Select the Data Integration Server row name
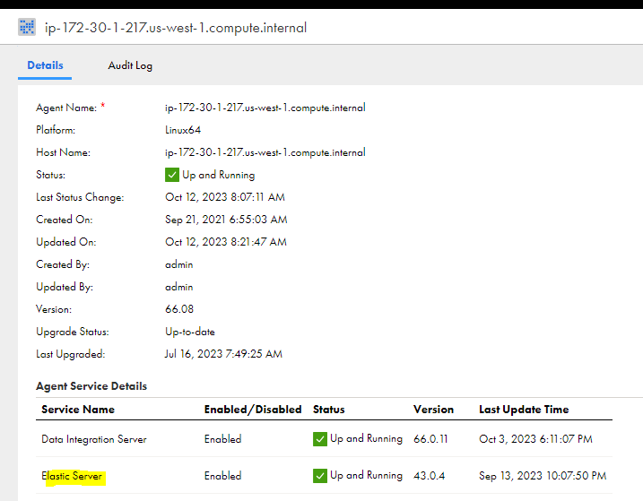This screenshot has height=501, width=643. 94,439
